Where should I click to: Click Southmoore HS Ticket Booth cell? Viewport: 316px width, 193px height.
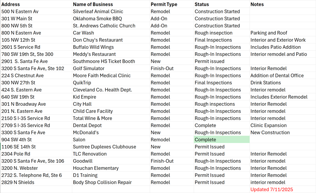pyautogui.click(x=111, y=61)
